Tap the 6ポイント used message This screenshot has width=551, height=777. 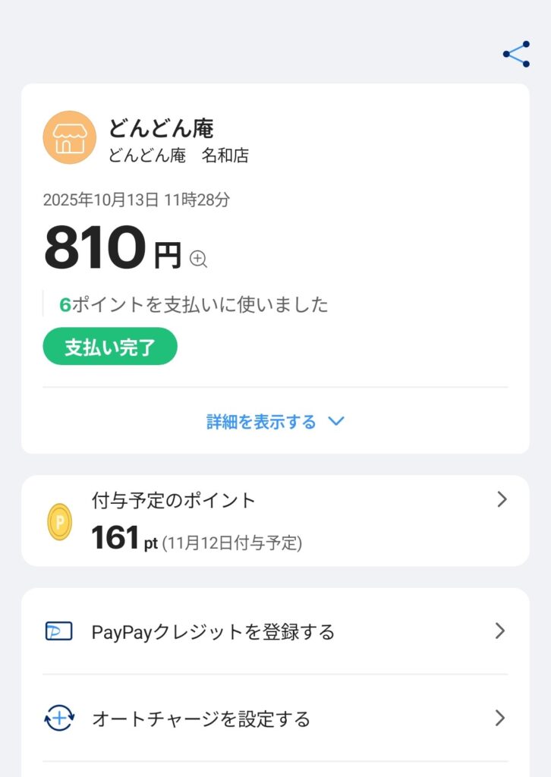pyautogui.click(x=194, y=305)
